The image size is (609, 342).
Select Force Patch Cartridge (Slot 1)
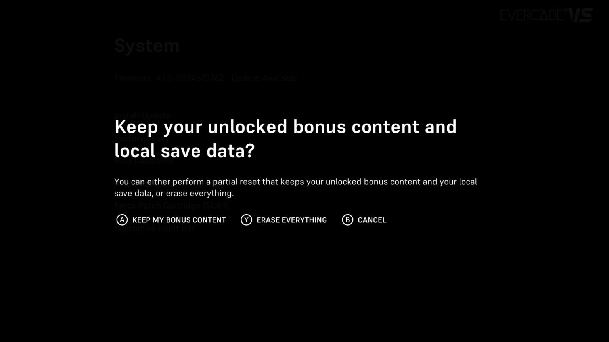(172, 205)
